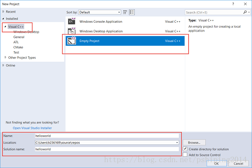Open Visual Studio Installer link

[x=32, y=128]
